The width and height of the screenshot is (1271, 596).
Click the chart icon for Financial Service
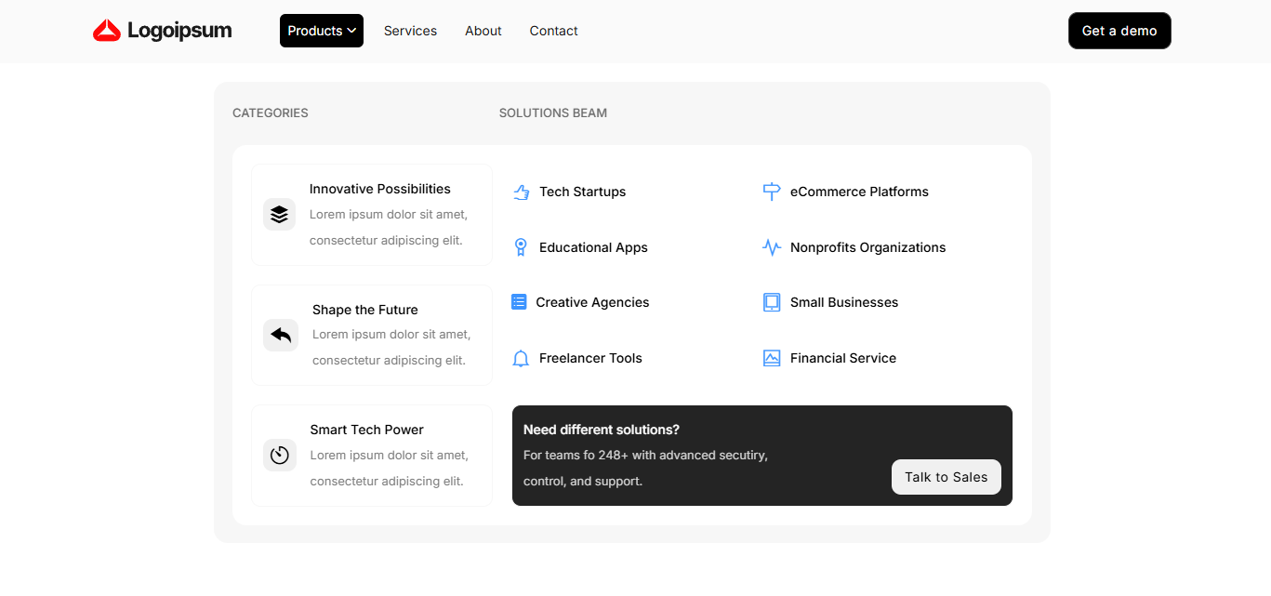(772, 358)
